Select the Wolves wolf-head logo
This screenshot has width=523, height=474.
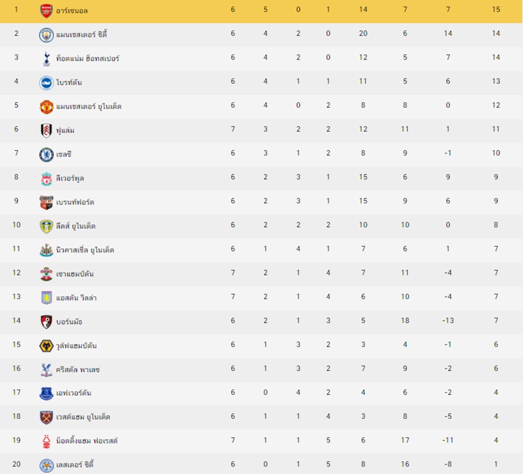coord(47,346)
